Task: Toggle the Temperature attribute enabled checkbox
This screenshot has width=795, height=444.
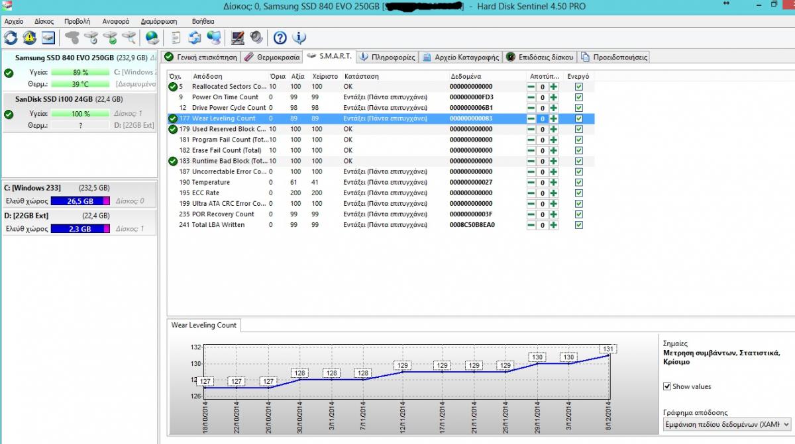Action: point(579,182)
